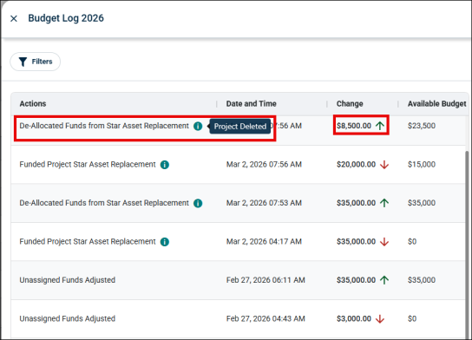Open the Filters button
The height and width of the screenshot is (340, 472).
(x=36, y=62)
